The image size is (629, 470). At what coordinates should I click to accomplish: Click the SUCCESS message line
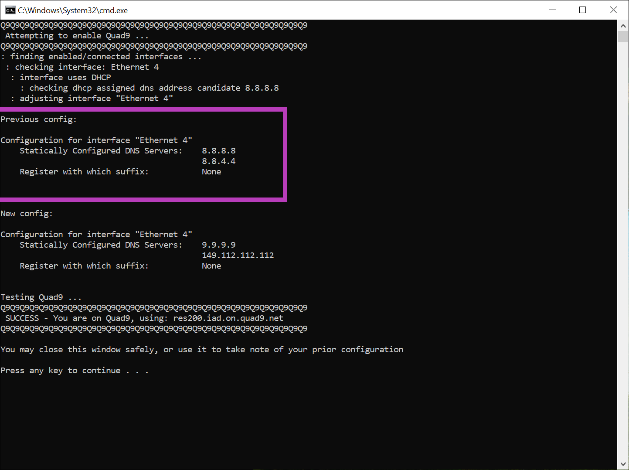144,318
